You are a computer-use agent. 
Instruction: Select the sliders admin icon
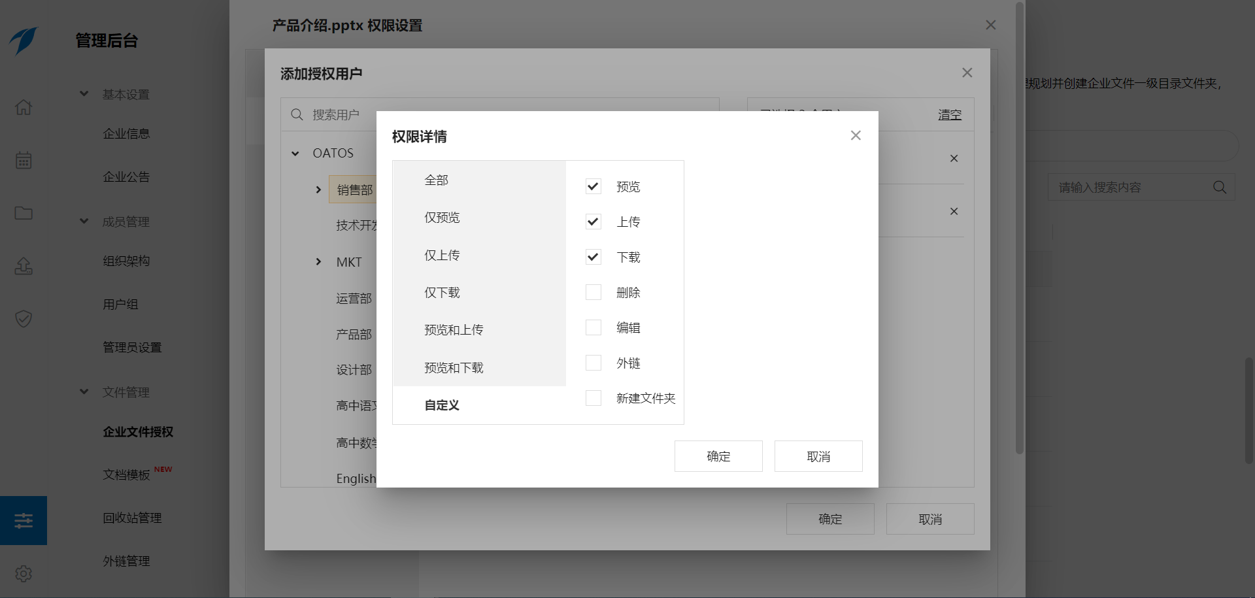24,521
